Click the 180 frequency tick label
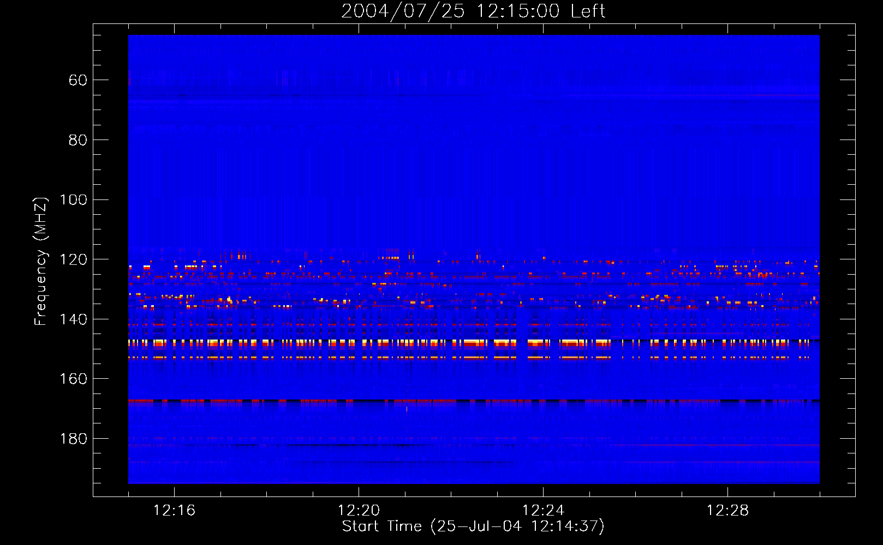The width and height of the screenshot is (883, 545). pos(73,439)
